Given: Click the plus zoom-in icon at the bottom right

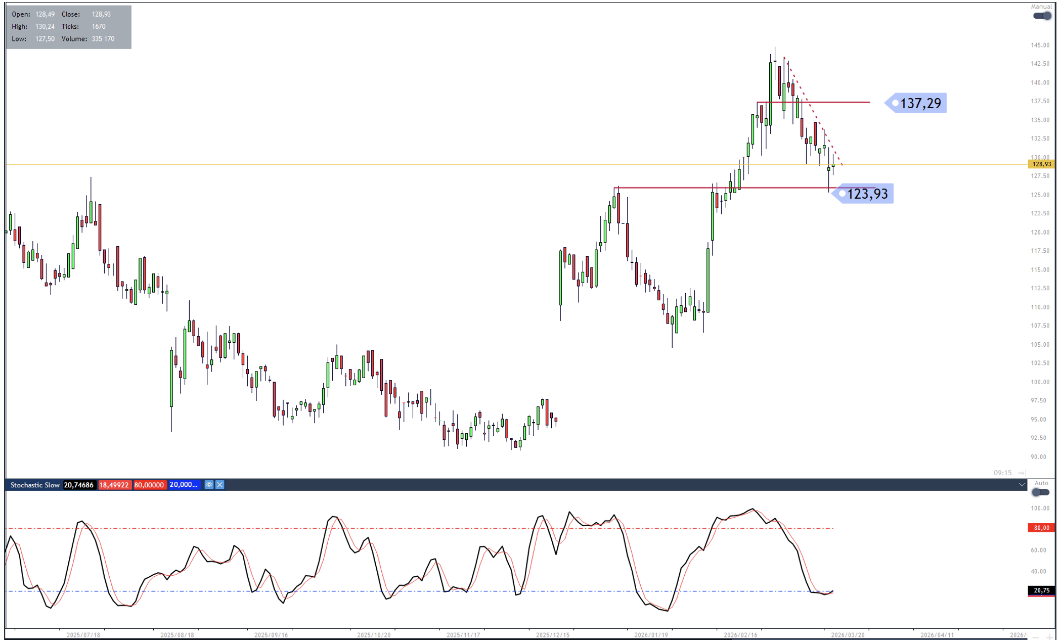Looking at the screenshot, I should click(1049, 637).
